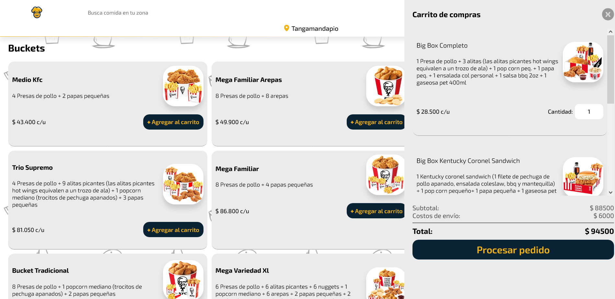Add Medio Kfc to the cart
The height and width of the screenshot is (299, 615).
(173, 122)
